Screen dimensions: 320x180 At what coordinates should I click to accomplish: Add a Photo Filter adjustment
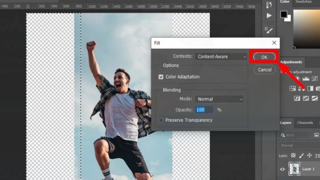coord(318,89)
